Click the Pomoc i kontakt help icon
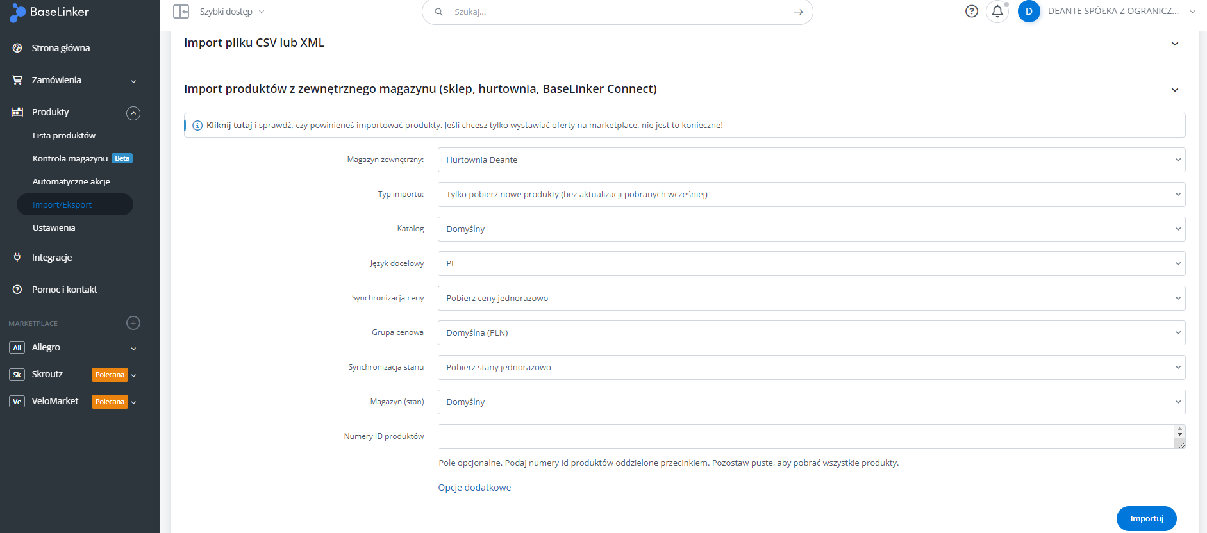Viewport: 1207px width, 533px height. coord(17,290)
